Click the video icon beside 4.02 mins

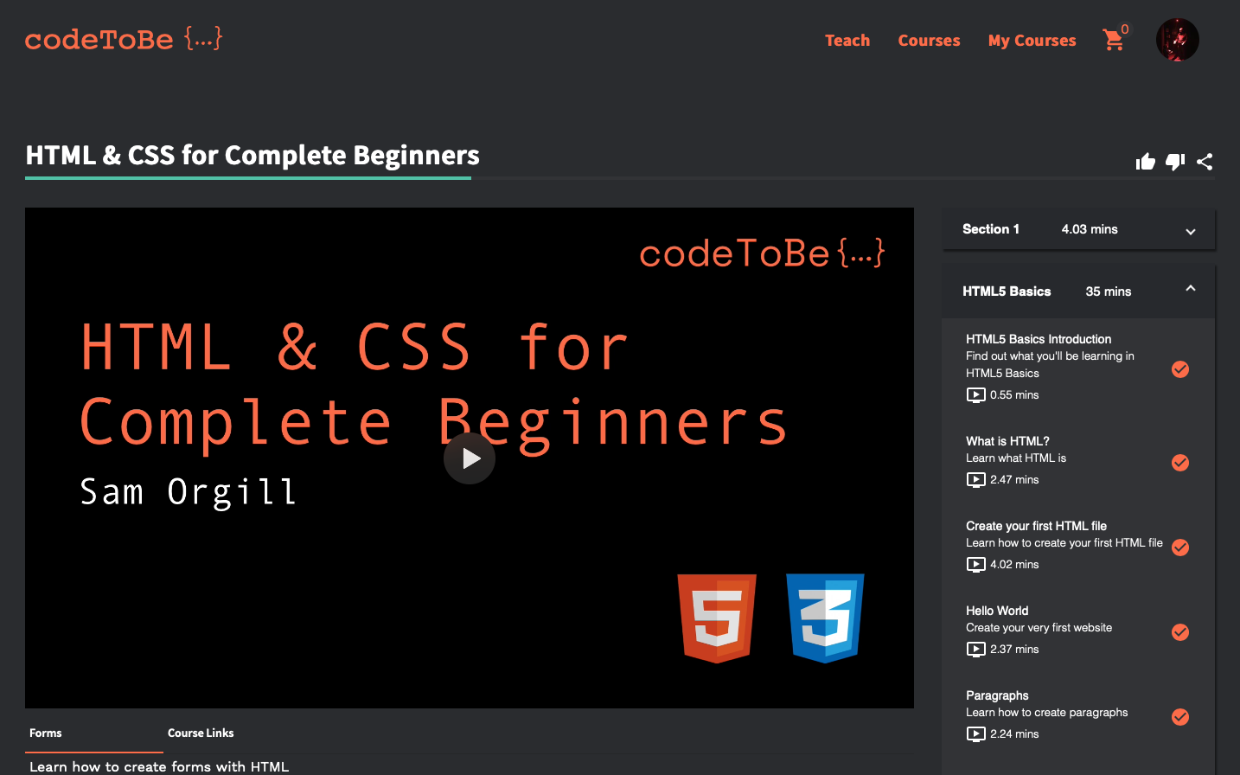(x=975, y=565)
